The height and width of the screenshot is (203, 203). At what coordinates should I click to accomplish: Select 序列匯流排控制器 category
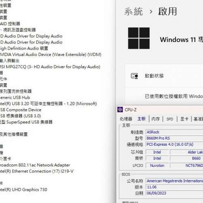16,91
